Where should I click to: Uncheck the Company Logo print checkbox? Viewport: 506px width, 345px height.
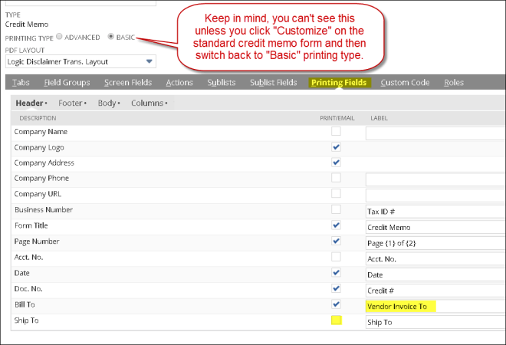(x=336, y=147)
